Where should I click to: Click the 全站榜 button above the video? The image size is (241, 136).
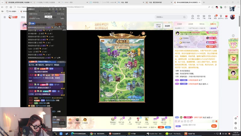[x=167, y=26]
